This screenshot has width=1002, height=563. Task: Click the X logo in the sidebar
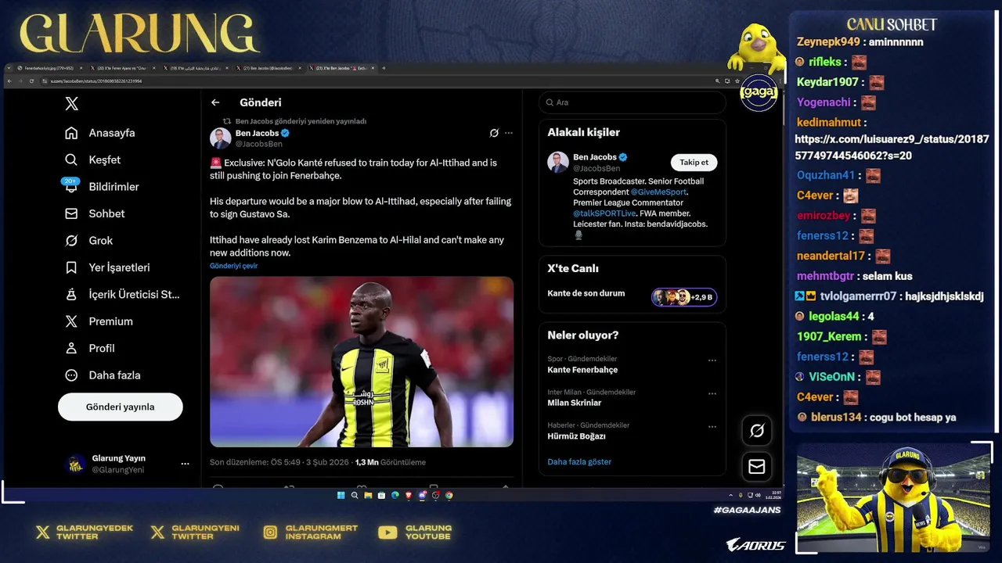click(x=71, y=103)
